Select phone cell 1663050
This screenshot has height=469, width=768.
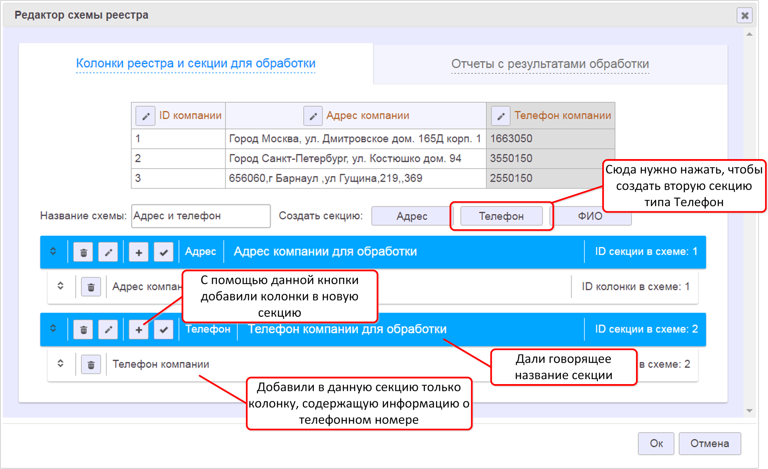point(551,139)
